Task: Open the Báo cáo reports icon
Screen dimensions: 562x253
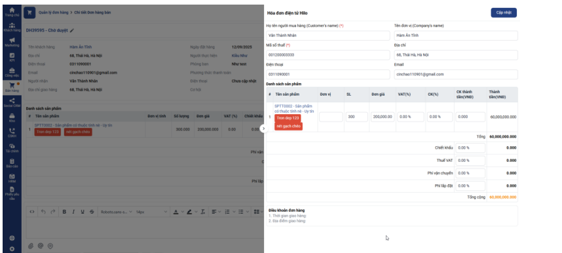Action: click(x=12, y=163)
